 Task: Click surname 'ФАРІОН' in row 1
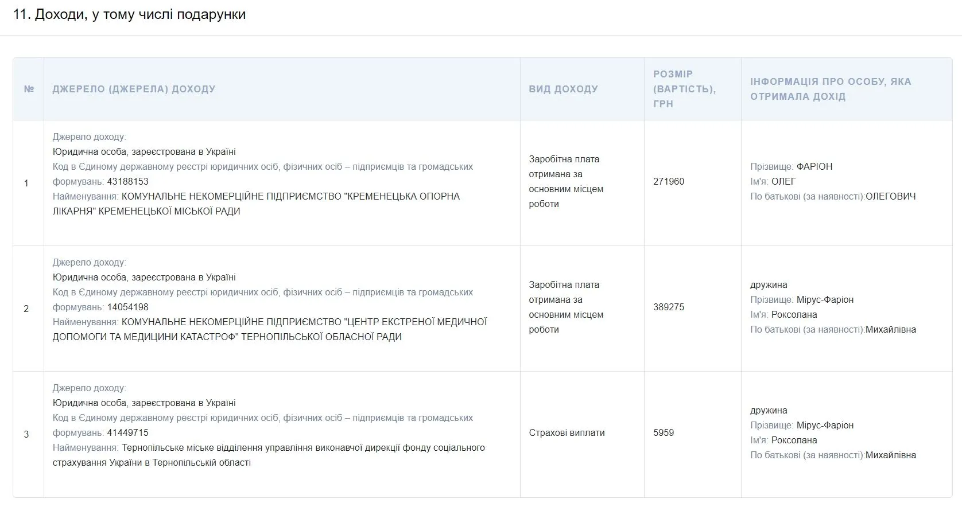[x=814, y=166]
